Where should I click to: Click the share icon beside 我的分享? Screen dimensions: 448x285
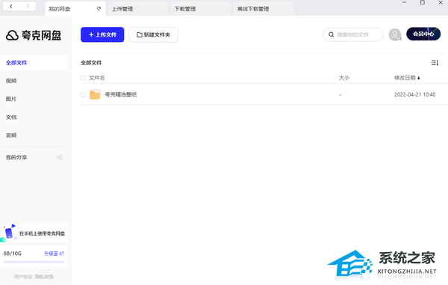[x=59, y=157]
